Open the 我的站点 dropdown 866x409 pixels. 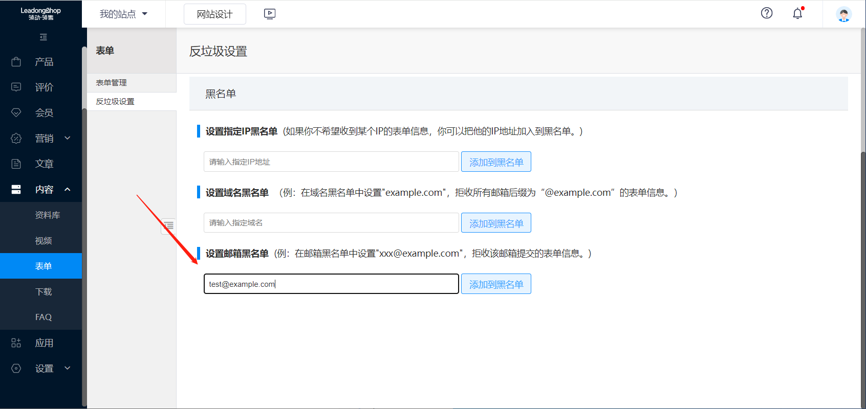pos(123,14)
